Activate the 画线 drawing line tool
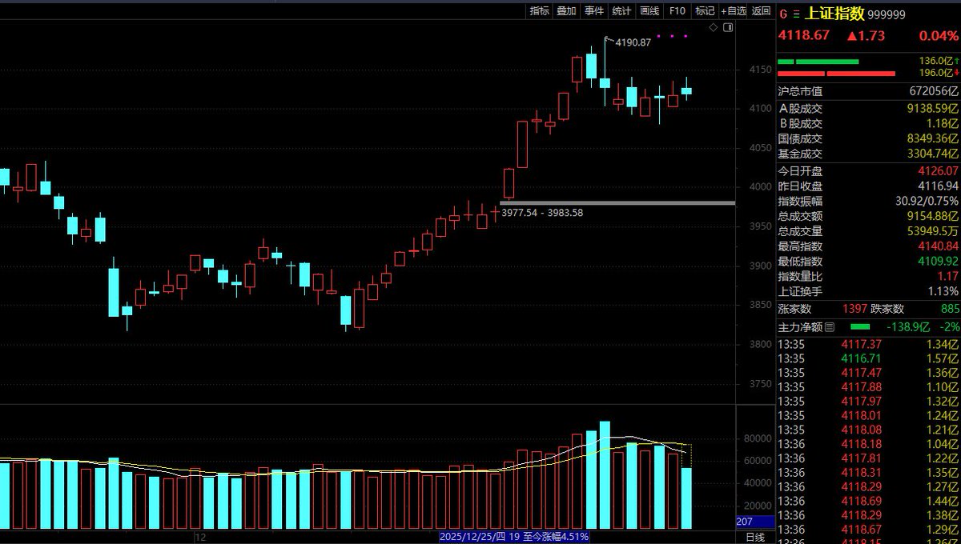Screen dimensions: 961x544 649,10
